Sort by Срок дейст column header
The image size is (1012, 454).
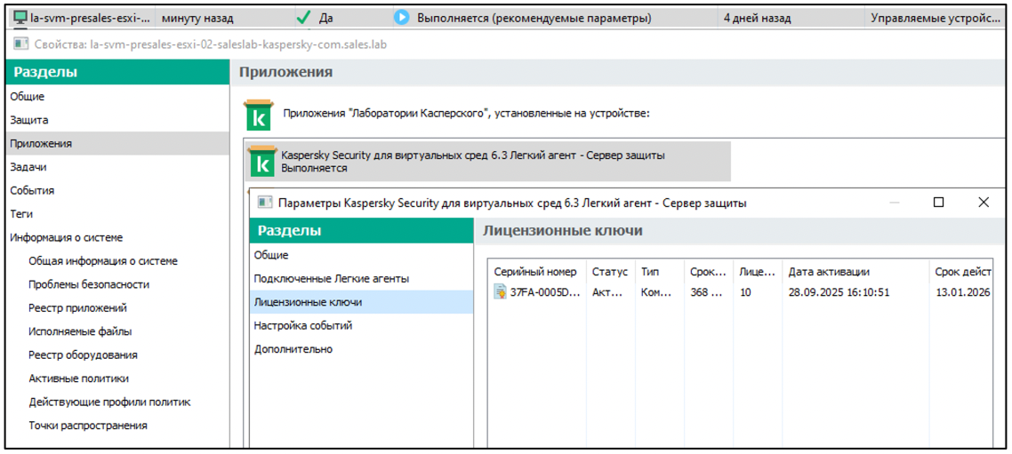[961, 272]
